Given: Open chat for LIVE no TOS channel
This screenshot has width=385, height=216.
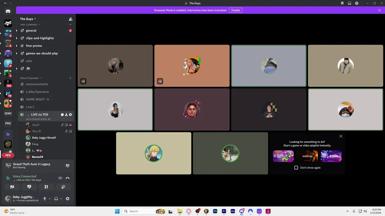Looking at the screenshot, I should [x=62, y=115].
